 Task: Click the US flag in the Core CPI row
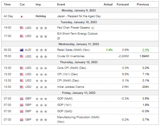coord(22,68)
